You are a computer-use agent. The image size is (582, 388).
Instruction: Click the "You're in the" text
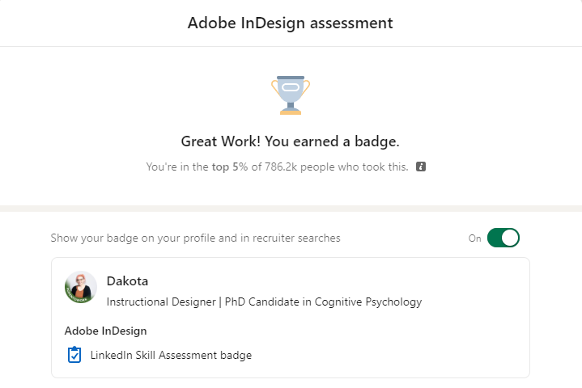pos(177,167)
